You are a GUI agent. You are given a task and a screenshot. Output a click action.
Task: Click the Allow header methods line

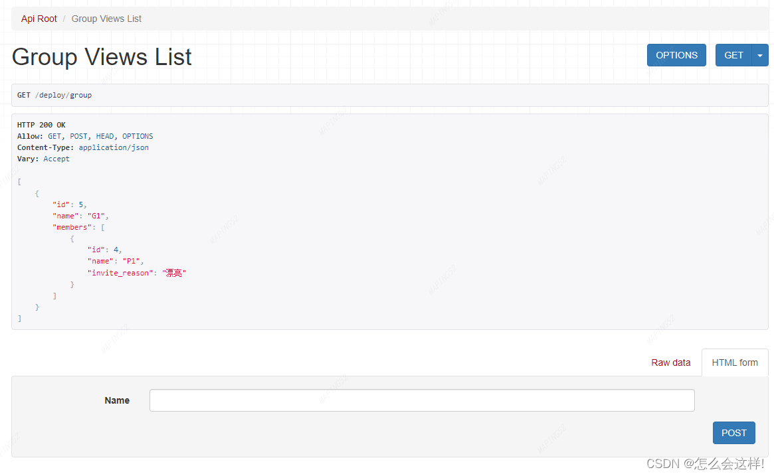(85, 136)
